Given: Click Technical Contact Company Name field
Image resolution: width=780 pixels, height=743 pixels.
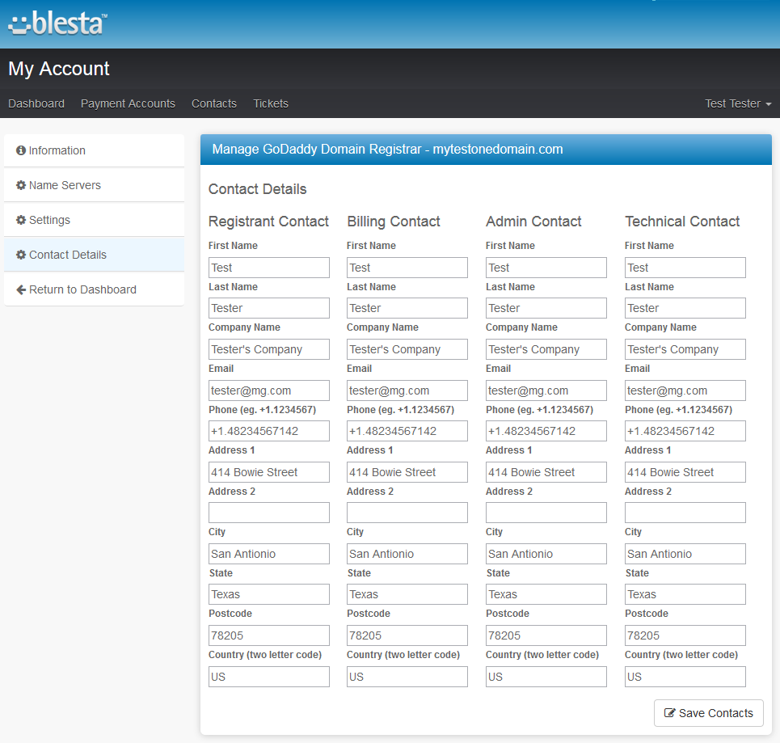Looking at the screenshot, I should pos(685,349).
